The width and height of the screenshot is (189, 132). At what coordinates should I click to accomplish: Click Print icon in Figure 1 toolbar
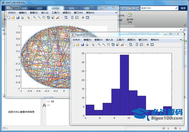(22, 18)
